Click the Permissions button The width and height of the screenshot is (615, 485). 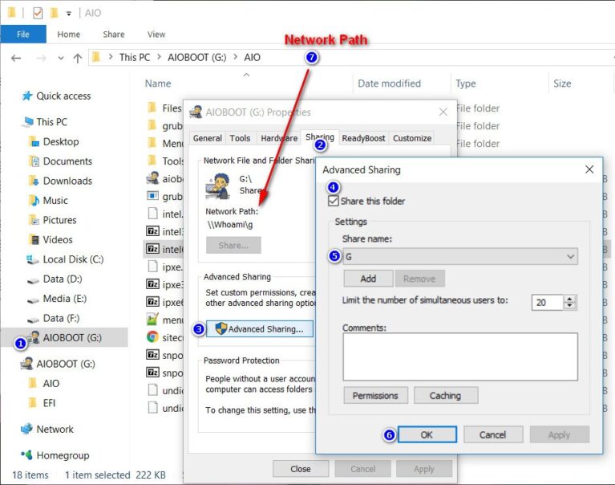pos(375,395)
